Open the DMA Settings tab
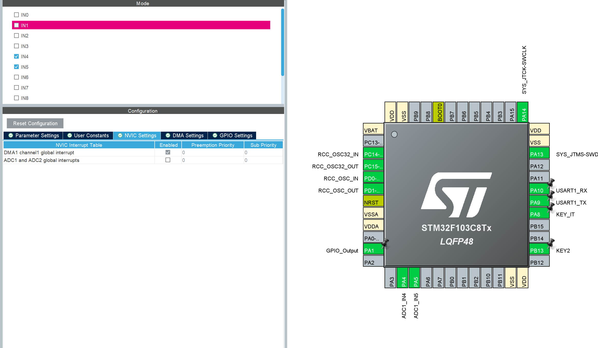The image size is (598, 348). tap(184, 136)
